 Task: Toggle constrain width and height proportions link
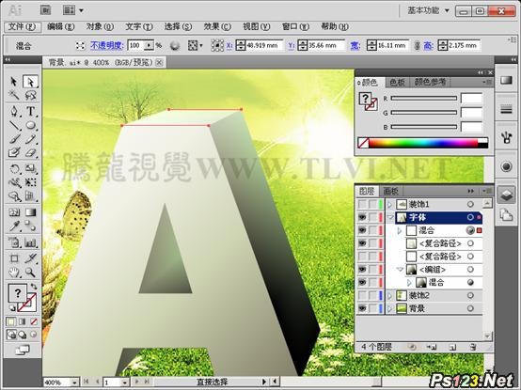(418, 45)
